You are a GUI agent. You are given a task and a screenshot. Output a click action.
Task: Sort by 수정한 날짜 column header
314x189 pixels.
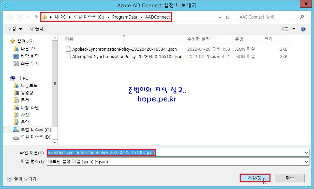point(209,39)
